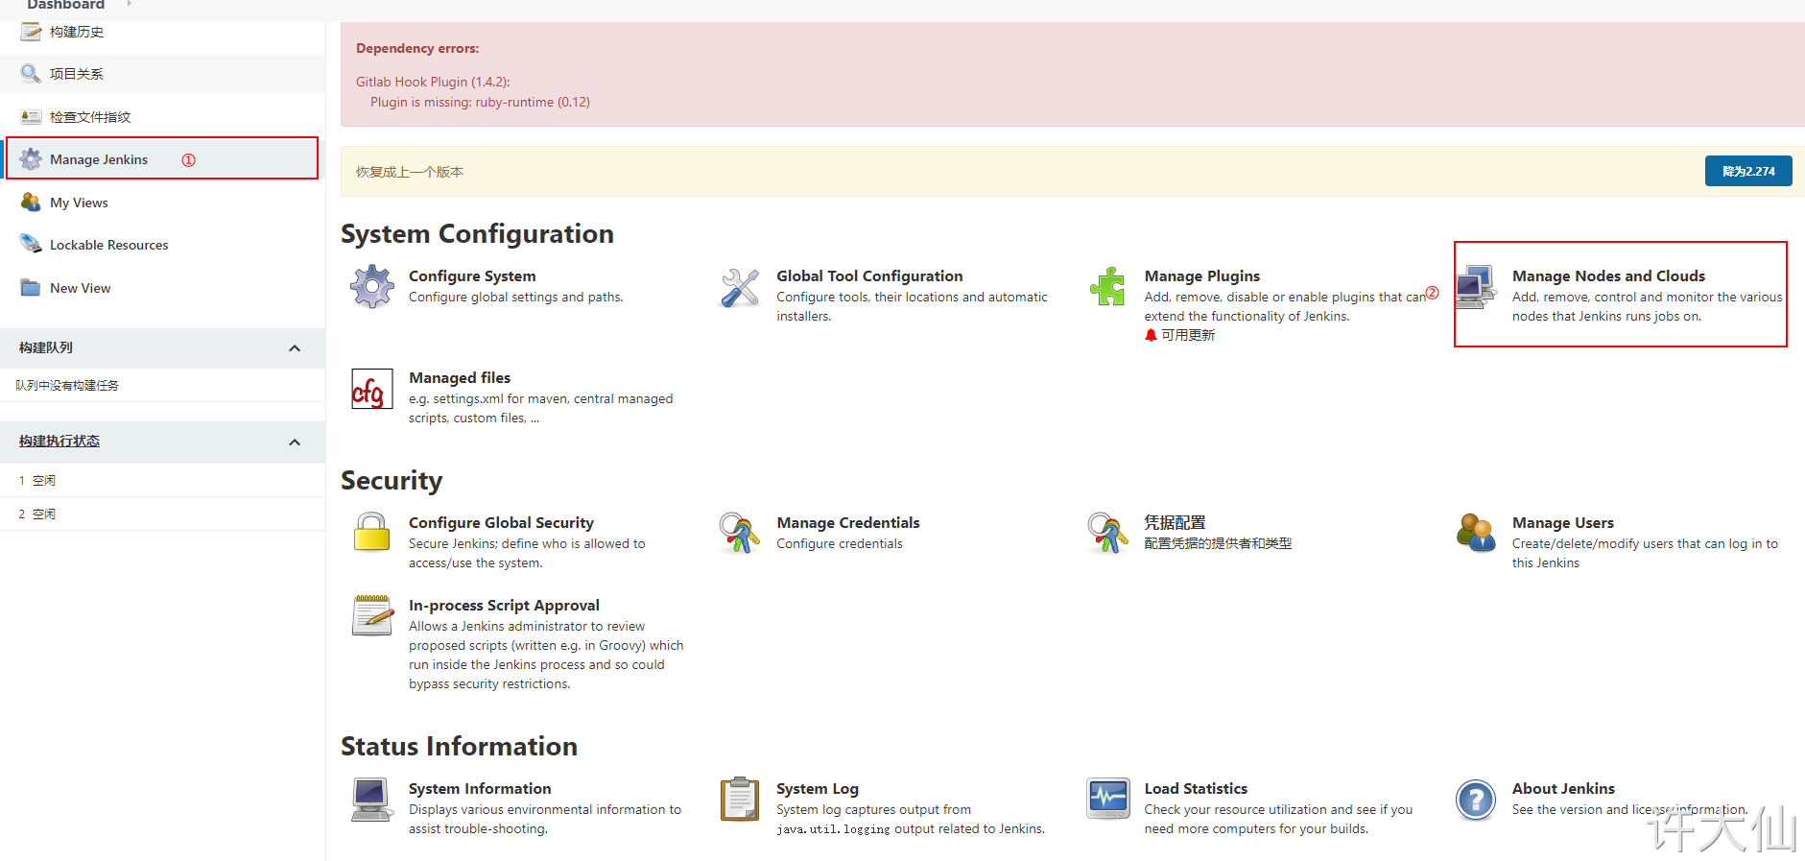Screen dimensions: 1805x861
Task: Click executor 1 空闲 row
Action: tap(162, 480)
